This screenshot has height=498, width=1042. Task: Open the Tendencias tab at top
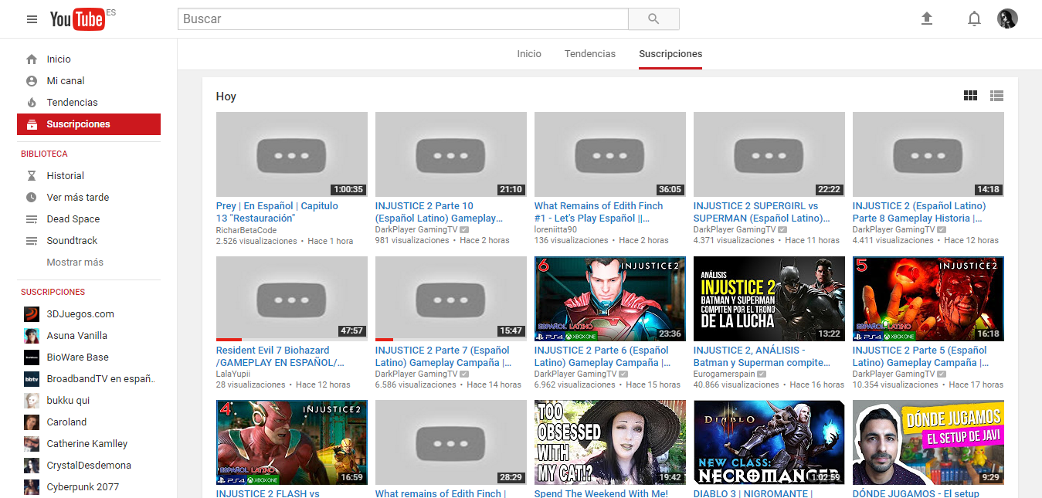590,54
